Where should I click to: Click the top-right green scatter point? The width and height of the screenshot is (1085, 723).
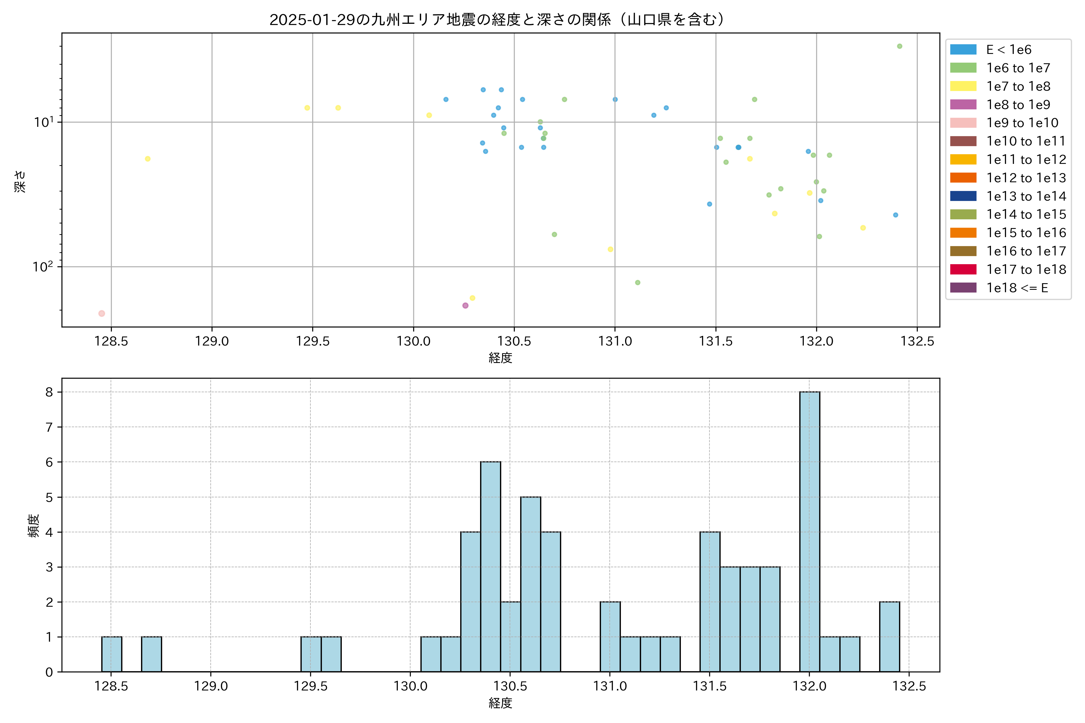click(x=900, y=46)
